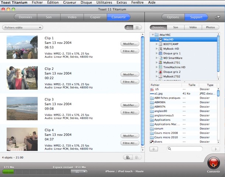
Task: Select the Données media browser segment
Action: [158, 27]
